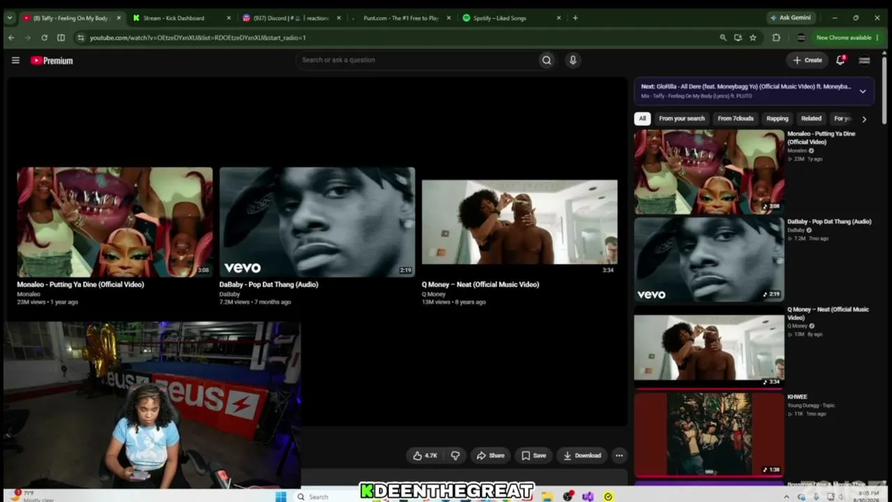Start voice search with the microphone
The width and height of the screenshot is (892, 502).
(573, 60)
